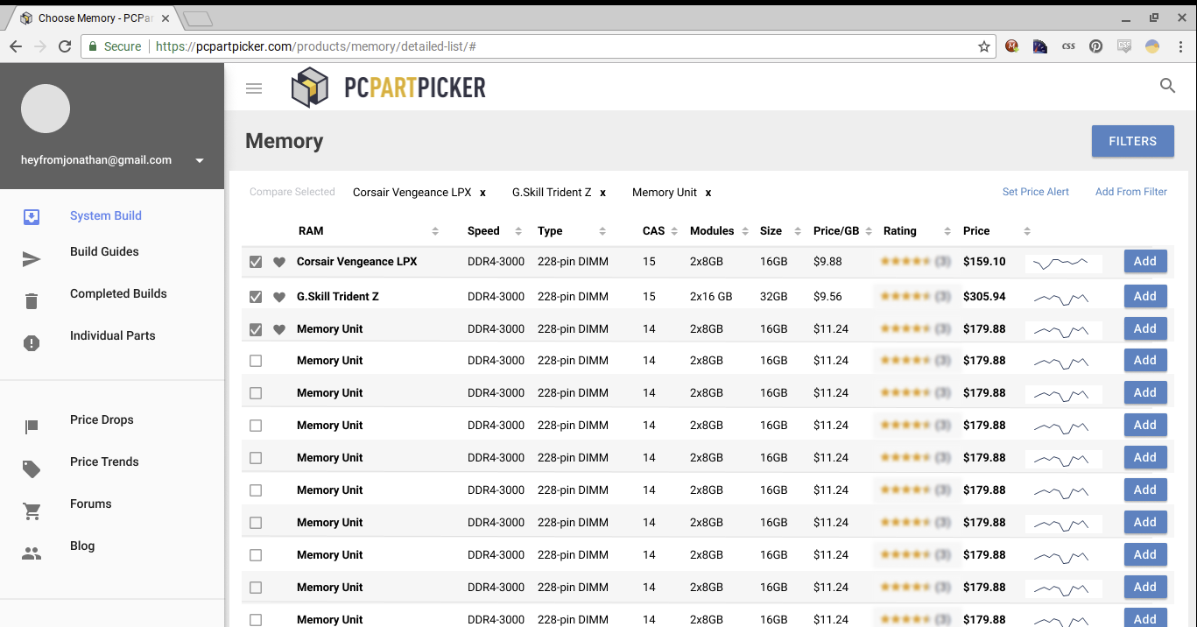Go to Individual Parts

(x=113, y=336)
